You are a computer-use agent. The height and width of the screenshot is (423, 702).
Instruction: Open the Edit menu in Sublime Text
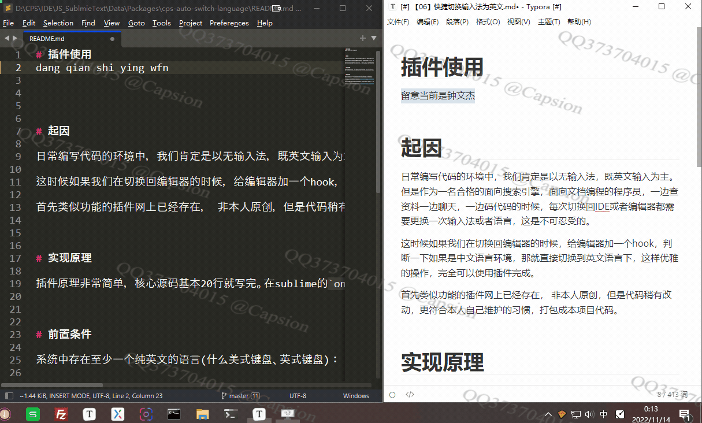[29, 23]
